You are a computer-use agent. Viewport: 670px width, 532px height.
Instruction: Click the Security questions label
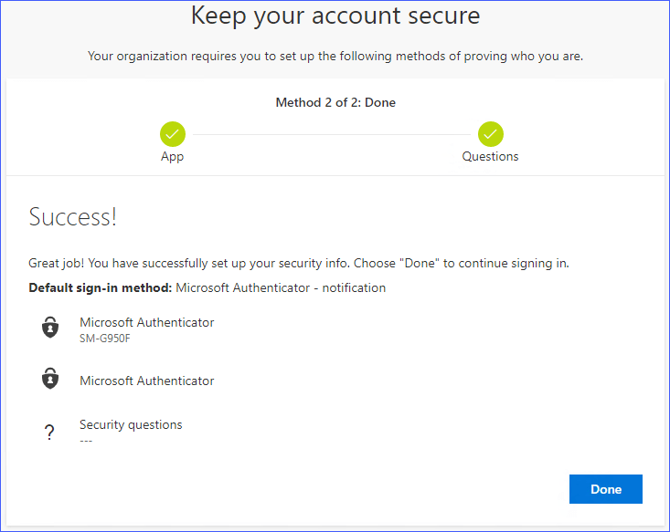click(131, 424)
